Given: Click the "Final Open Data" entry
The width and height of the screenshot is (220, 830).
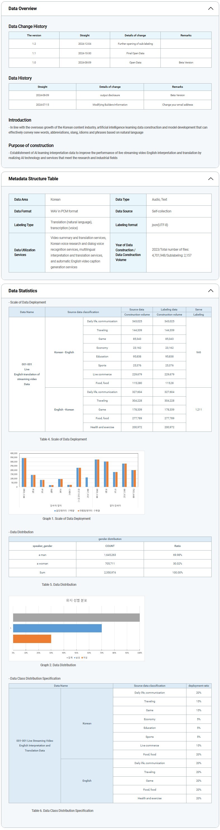Looking at the screenshot, I should (x=135, y=53).
